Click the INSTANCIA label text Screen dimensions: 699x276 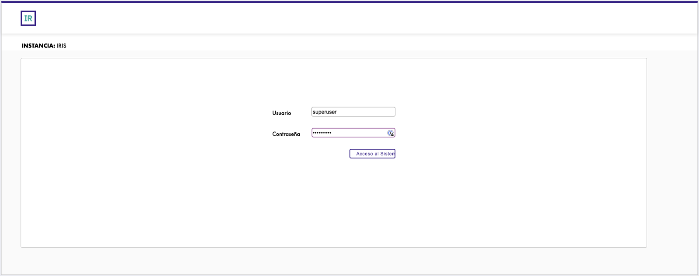click(38, 46)
